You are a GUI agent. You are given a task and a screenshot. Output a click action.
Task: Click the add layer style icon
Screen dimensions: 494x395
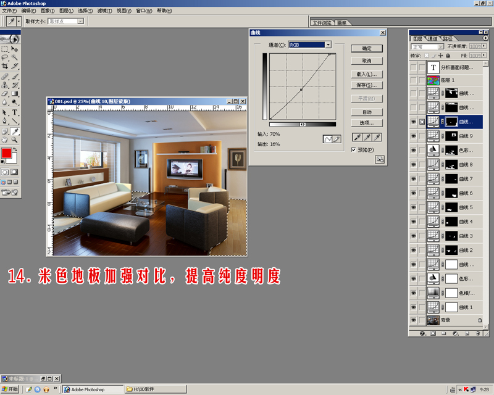pos(423,333)
